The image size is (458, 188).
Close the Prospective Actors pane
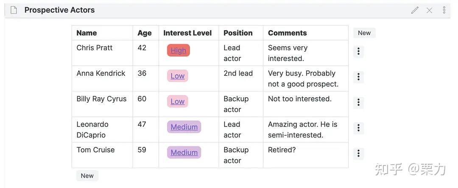(429, 10)
